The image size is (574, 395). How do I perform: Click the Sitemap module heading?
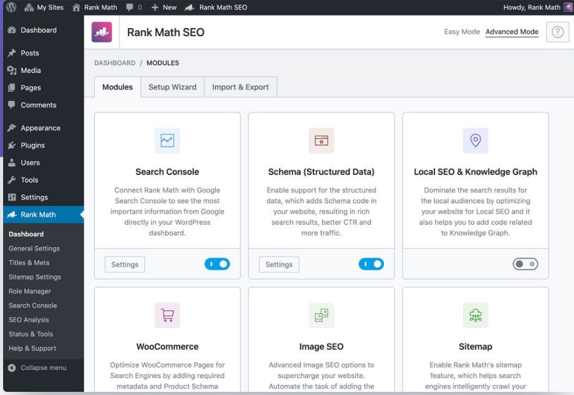pyautogui.click(x=476, y=346)
